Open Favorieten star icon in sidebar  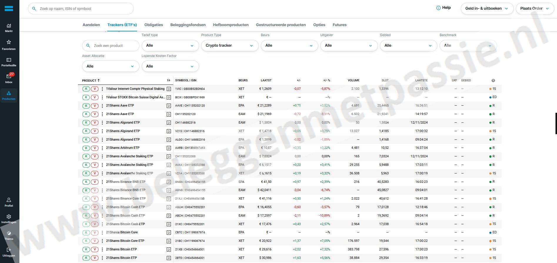click(9, 44)
